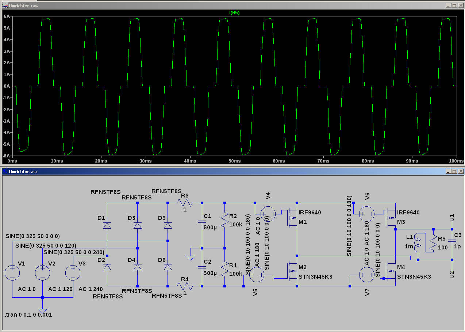Maximize the Umrichter.raw waveform window
The width and height of the screenshot is (465, 332).
[454, 5]
